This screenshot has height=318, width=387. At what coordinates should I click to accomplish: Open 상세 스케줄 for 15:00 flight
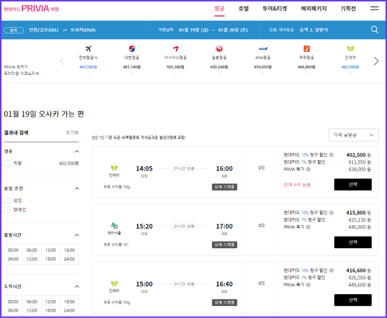coord(224,303)
